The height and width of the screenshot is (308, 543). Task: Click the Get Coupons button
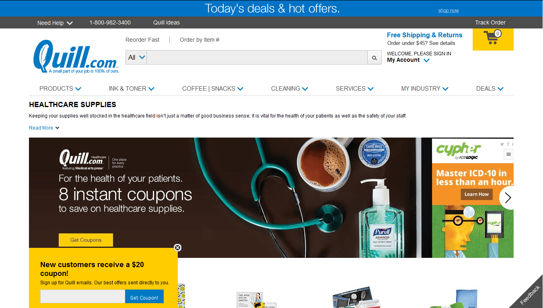pyautogui.click(x=86, y=240)
